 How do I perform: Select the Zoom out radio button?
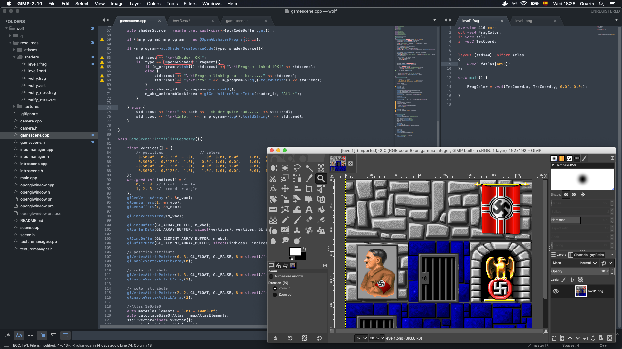[x=275, y=295]
